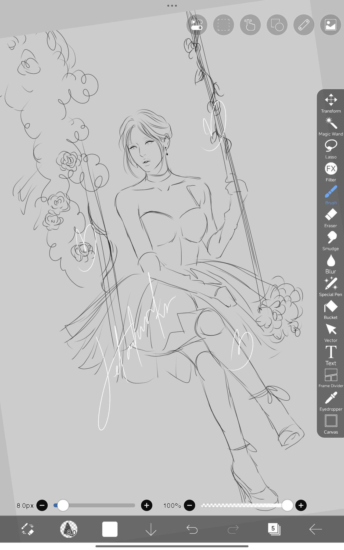Image resolution: width=344 pixels, height=550 pixels.
Task: Decrease opacity with minus button
Action: click(189, 505)
